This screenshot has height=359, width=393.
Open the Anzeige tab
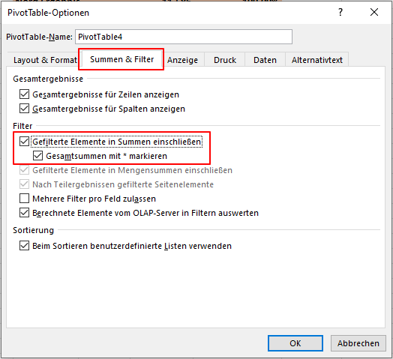pyautogui.click(x=183, y=60)
